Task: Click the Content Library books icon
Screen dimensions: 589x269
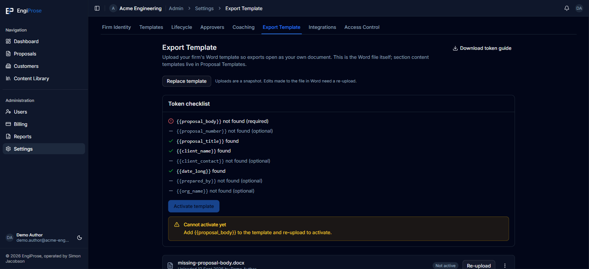Action: tap(8, 78)
